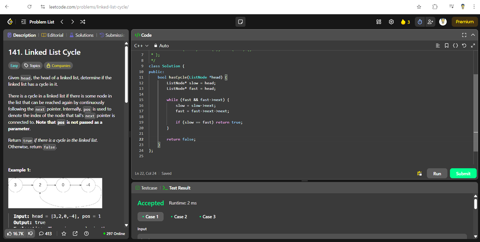The image size is (480, 242).
Task: Click the streak flame counter
Action: coord(405,22)
